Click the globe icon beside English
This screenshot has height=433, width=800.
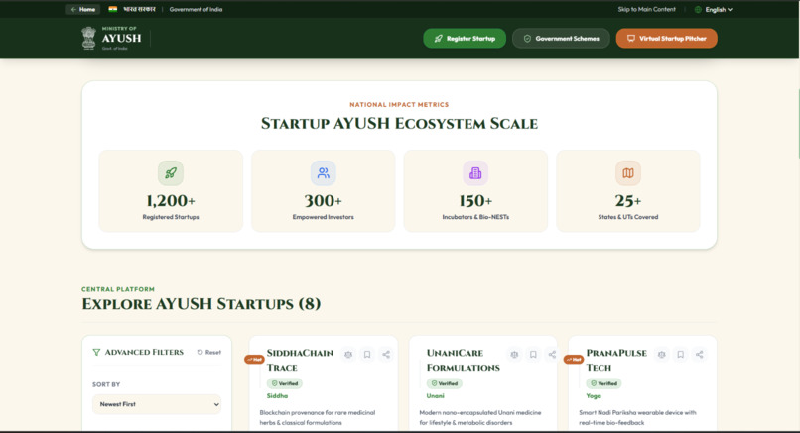698,9
